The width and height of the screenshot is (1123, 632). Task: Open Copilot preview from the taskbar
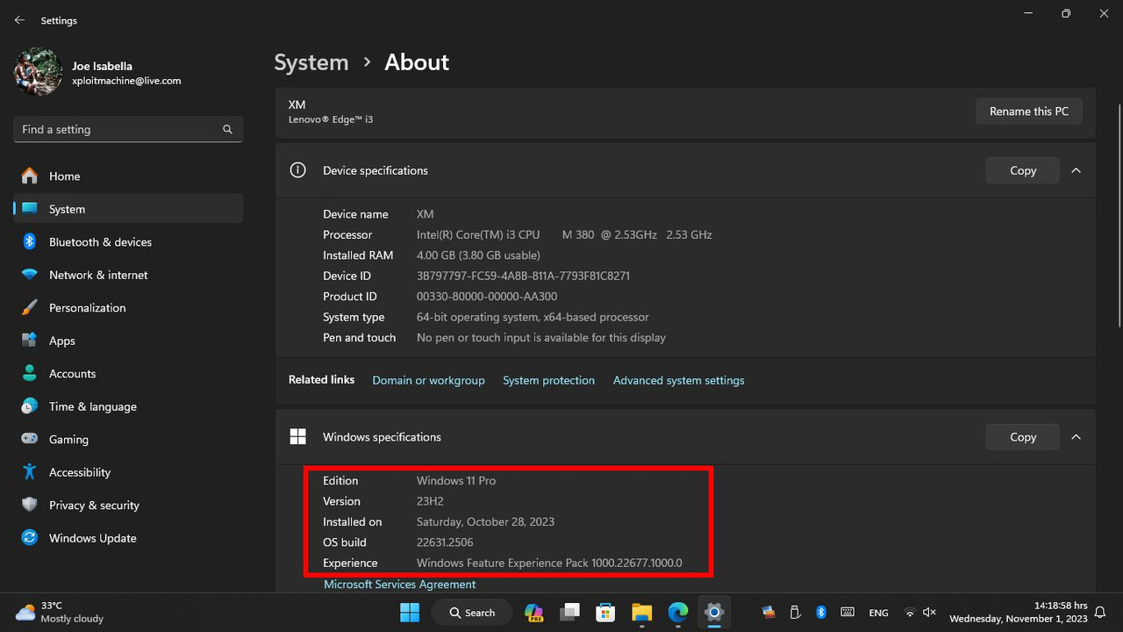(533, 612)
